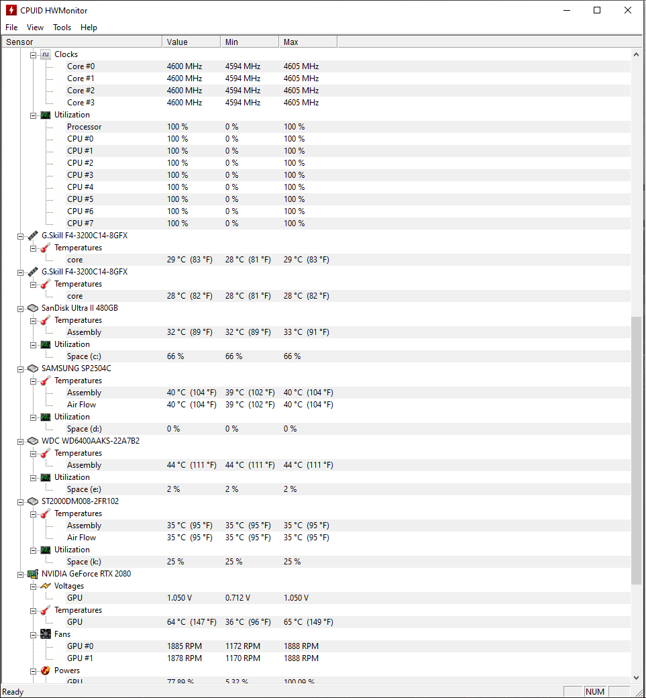Click the scrollbar down arrow
The height and width of the screenshot is (698, 646).
pos(636,677)
